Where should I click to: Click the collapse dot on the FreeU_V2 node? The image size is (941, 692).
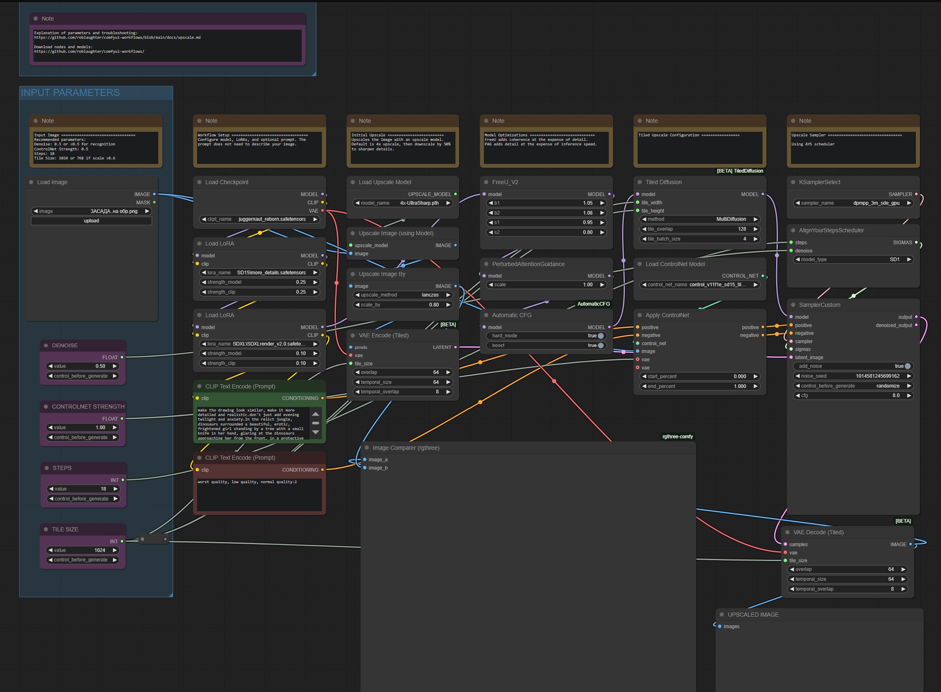coord(486,182)
